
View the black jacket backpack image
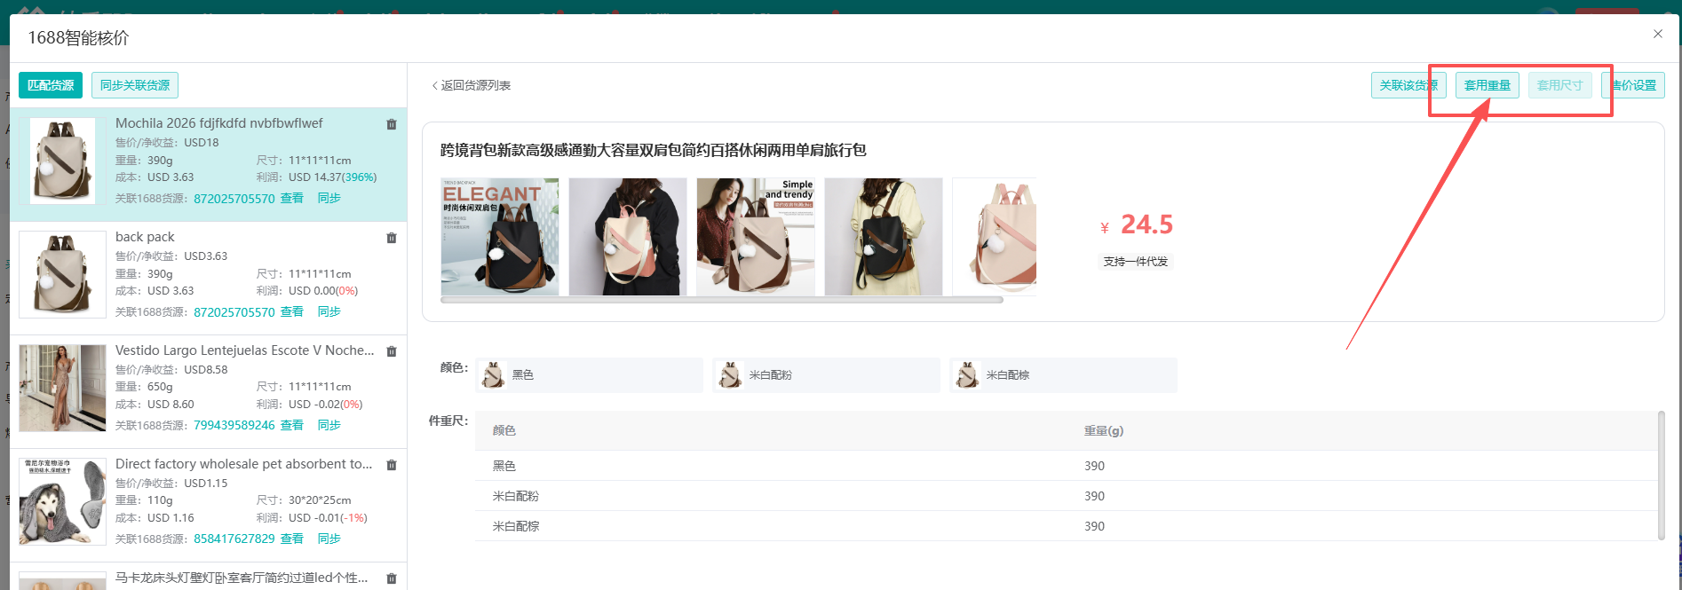click(x=628, y=237)
